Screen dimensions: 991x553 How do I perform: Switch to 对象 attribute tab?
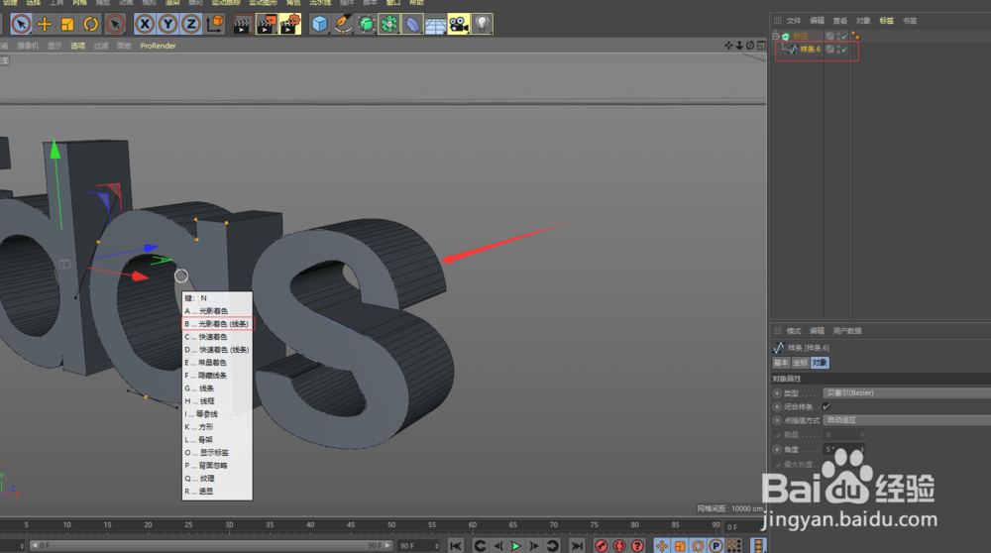pyautogui.click(x=820, y=363)
